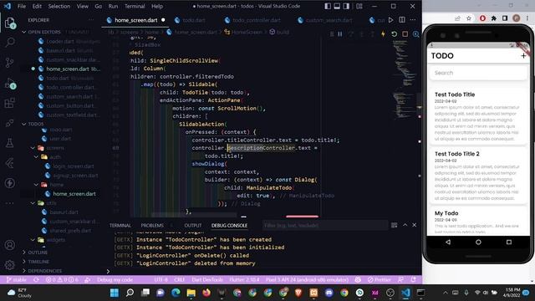The width and height of the screenshot is (535, 301).
Task: Open the Test Todo Title 2 card
Action: click(x=478, y=176)
